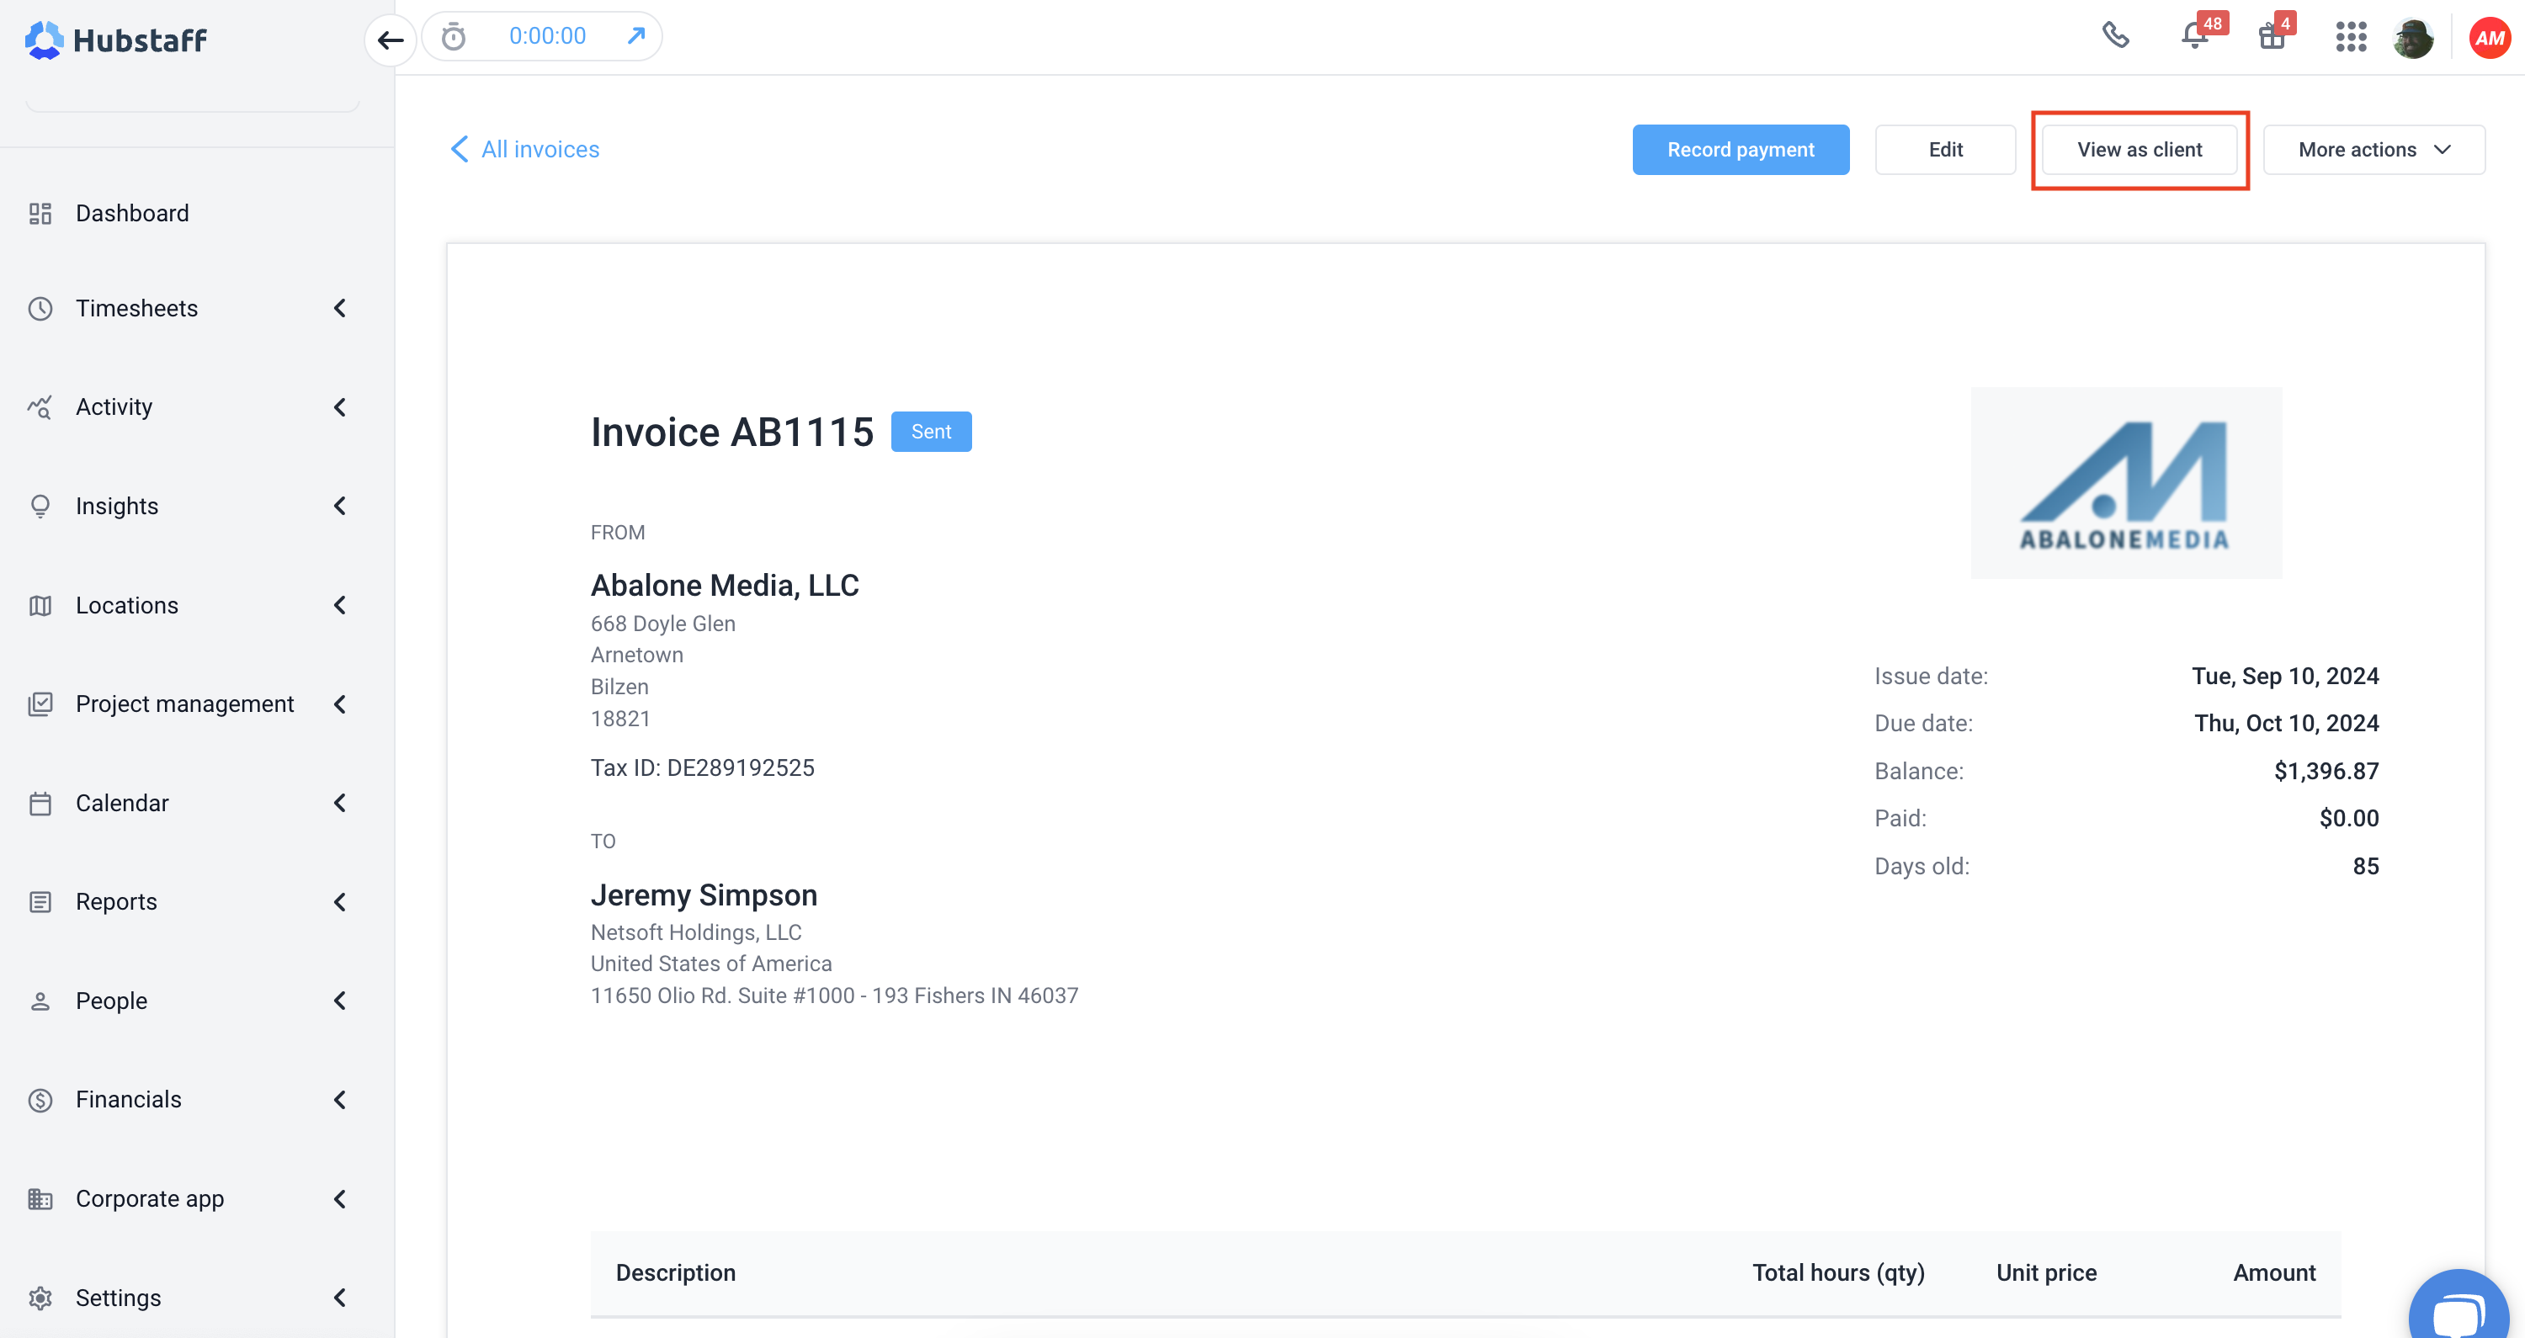
Task: Click the Description column header
Action: pos(675,1272)
